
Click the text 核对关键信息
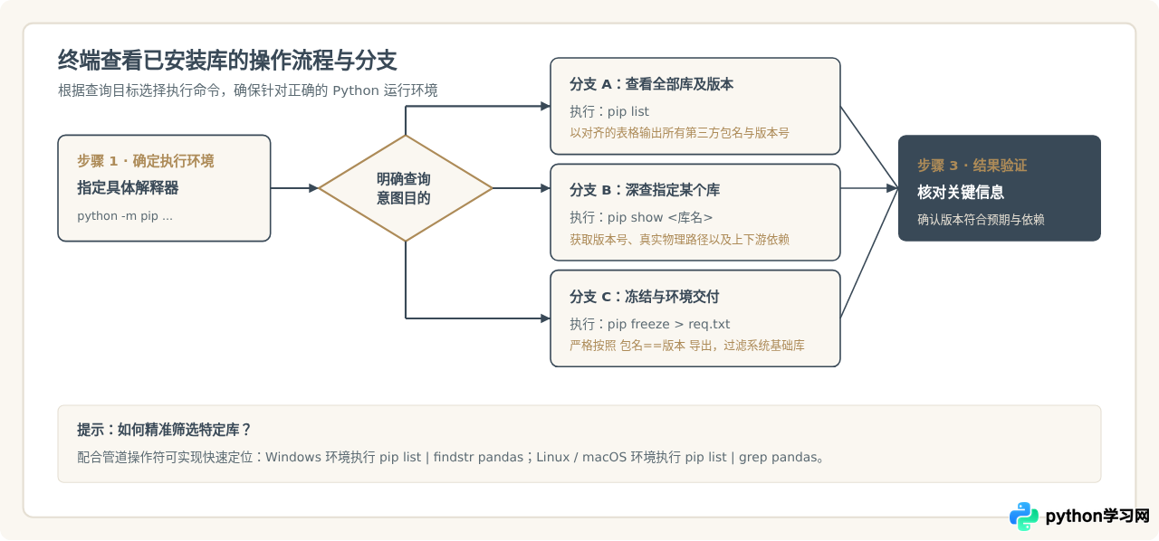(x=961, y=193)
